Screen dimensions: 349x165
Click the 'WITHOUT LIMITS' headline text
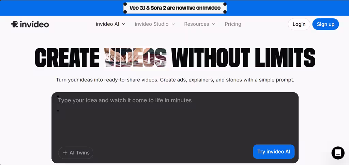coord(243,58)
